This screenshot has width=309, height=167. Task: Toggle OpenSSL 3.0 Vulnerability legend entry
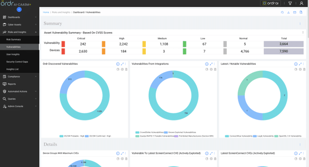tap(288, 136)
